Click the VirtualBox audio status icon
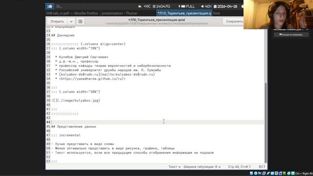 [x=260, y=173]
